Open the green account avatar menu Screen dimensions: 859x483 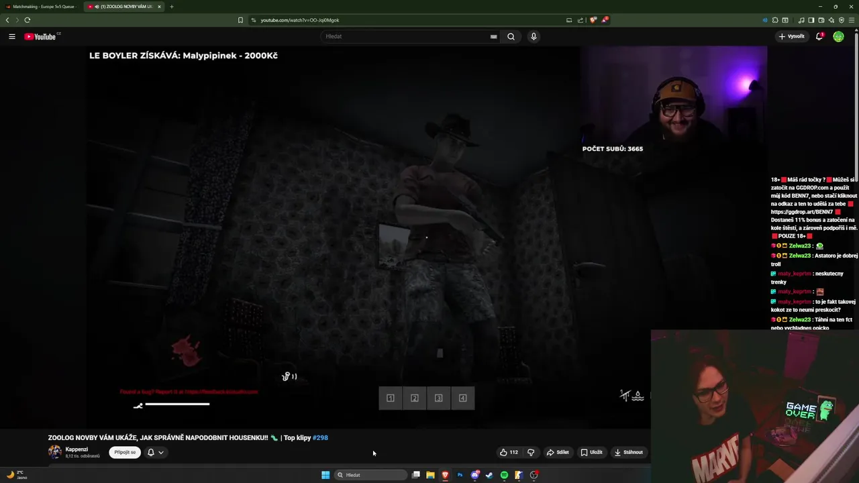coord(838,36)
